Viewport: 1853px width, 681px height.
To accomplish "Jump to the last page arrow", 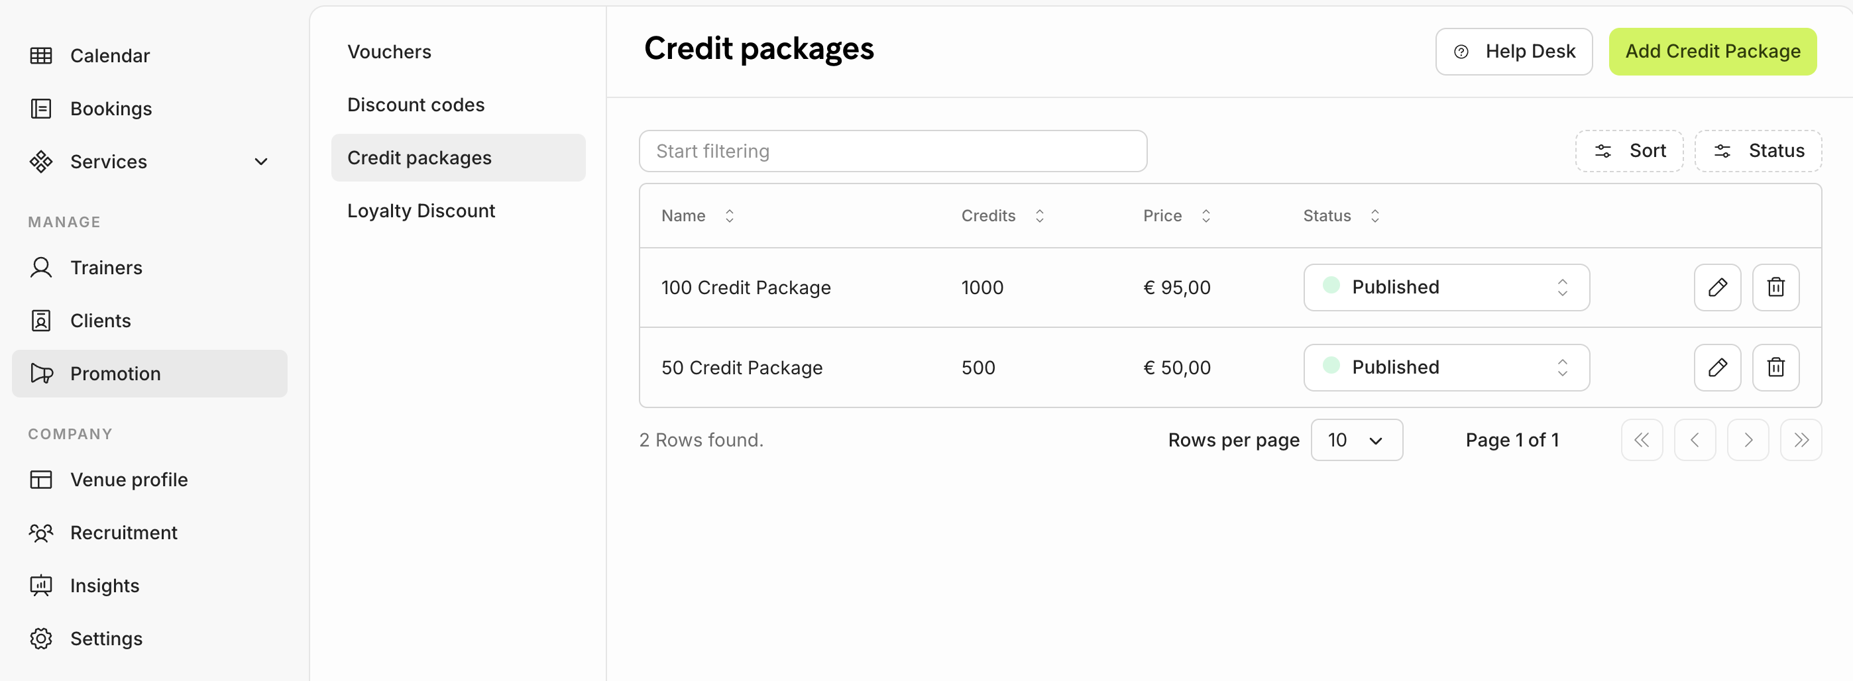I will [x=1800, y=440].
